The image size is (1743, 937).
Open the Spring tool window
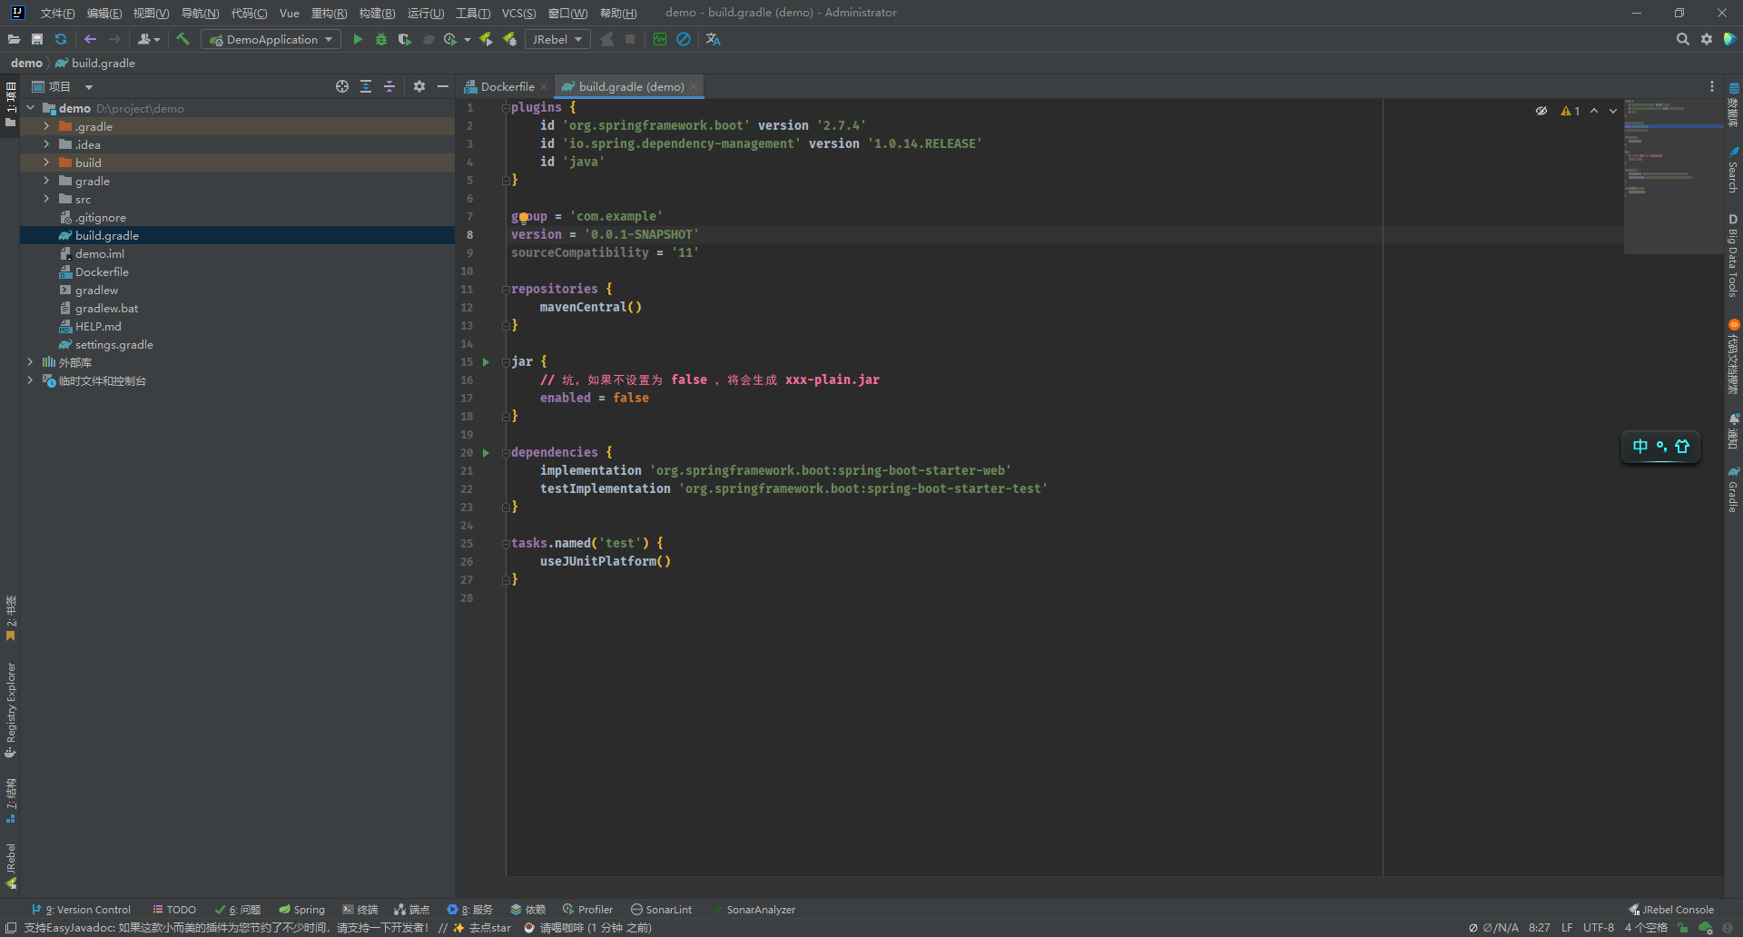coord(301,909)
